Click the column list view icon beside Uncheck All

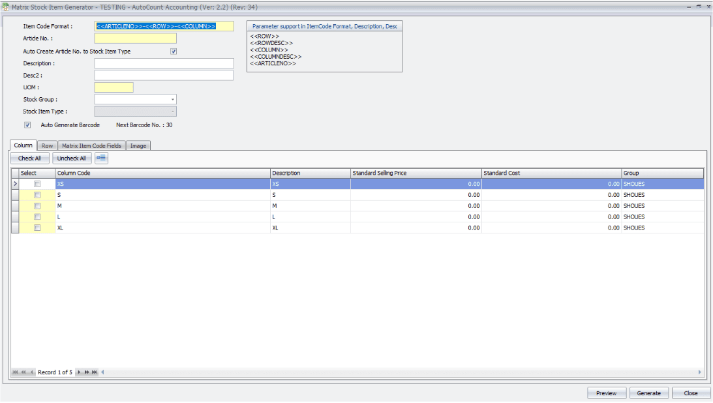point(101,158)
